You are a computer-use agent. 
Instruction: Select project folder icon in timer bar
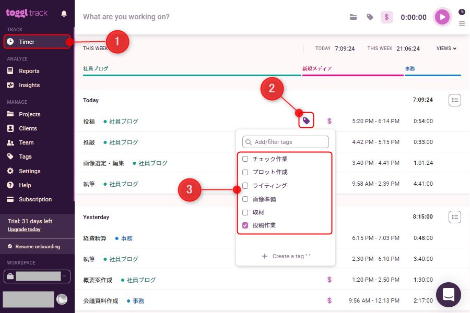pos(353,17)
